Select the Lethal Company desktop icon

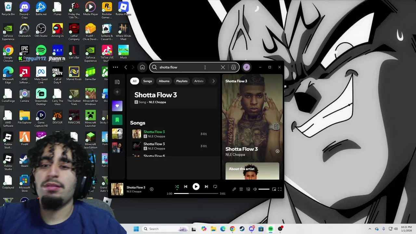point(74,32)
